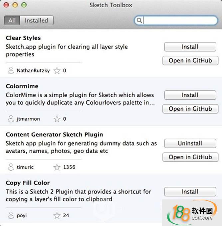Click the author icon beside jtmarmon

11,119
